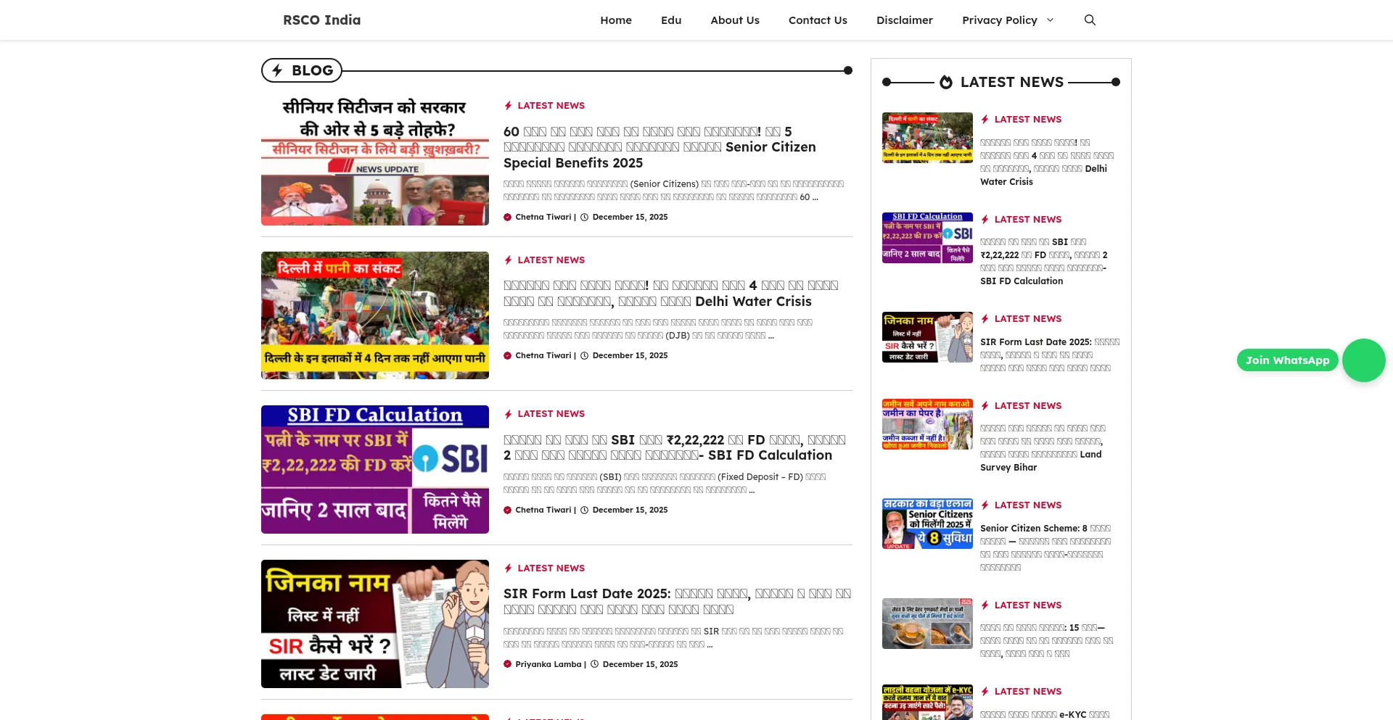Image resolution: width=1393 pixels, height=720 pixels.
Task: Open the Senior Citizen Special Benefits 2025 article
Action: (x=659, y=146)
